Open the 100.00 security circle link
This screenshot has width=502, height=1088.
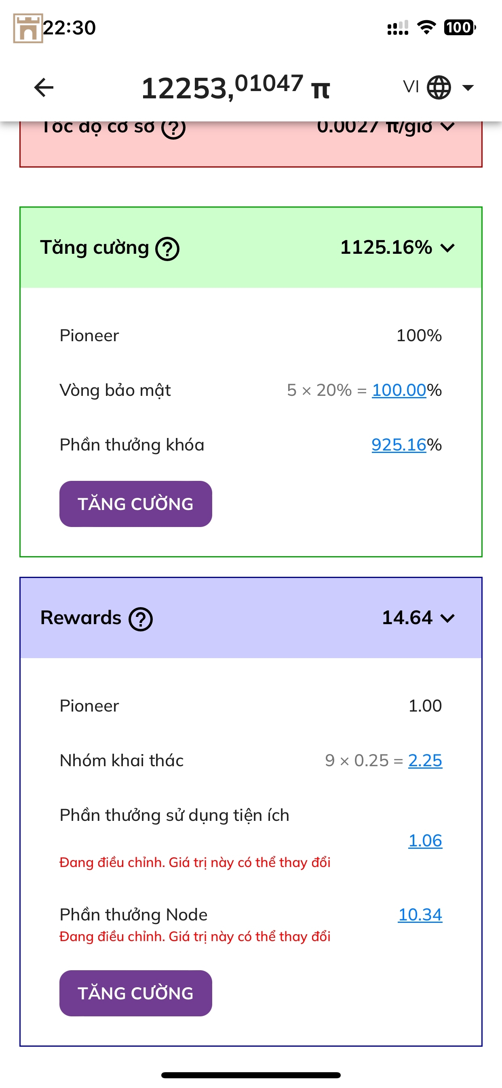[399, 390]
